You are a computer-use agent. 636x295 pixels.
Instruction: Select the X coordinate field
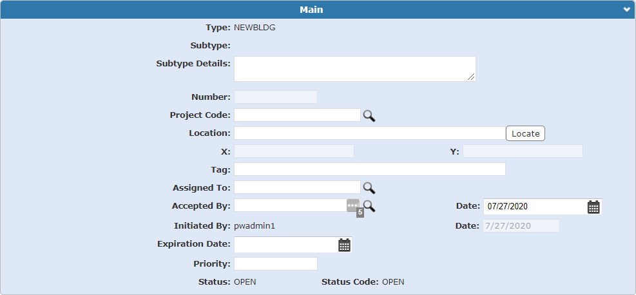pyautogui.click(x=294, y=151)
